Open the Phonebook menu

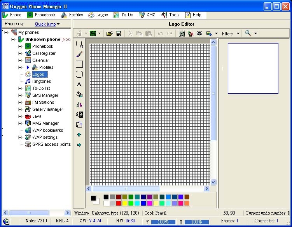[x=41, y=15]
